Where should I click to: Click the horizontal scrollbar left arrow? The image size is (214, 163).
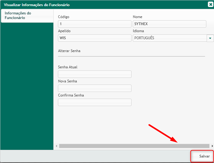pos(56,146)
